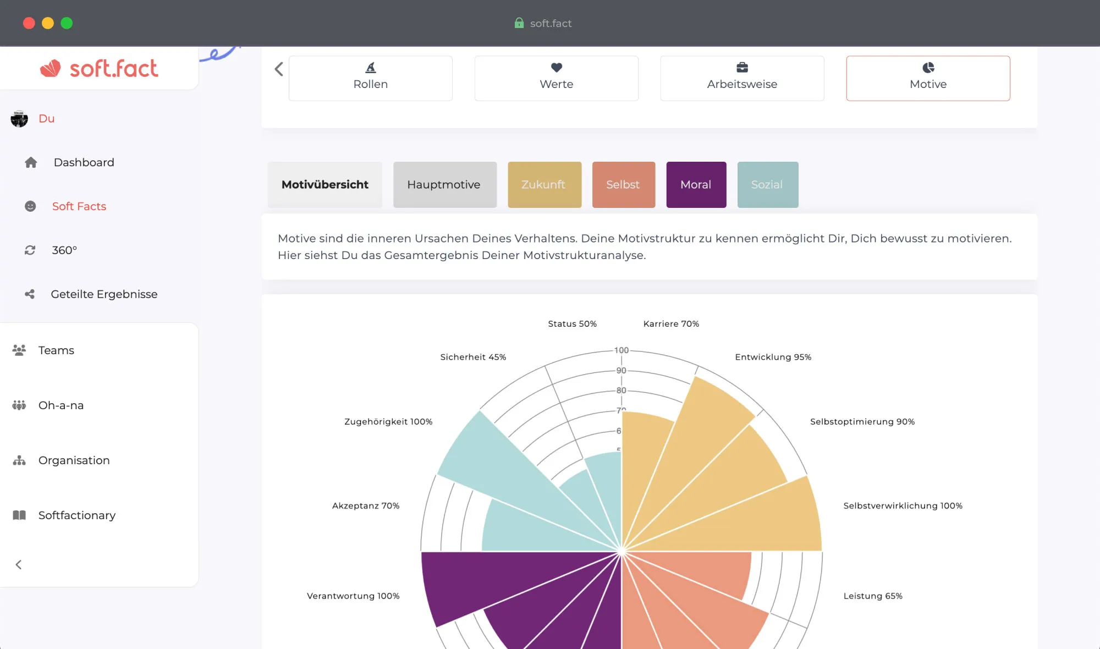Switch to the Rollen tab
The image size is (1100, 649).
[370, 78]
